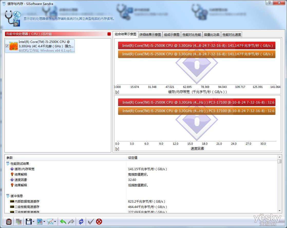Viewport: 287px width, 228px height.
Task: Click the stethoscope icon beside 性能测试结果
Action: click(8, 163)
